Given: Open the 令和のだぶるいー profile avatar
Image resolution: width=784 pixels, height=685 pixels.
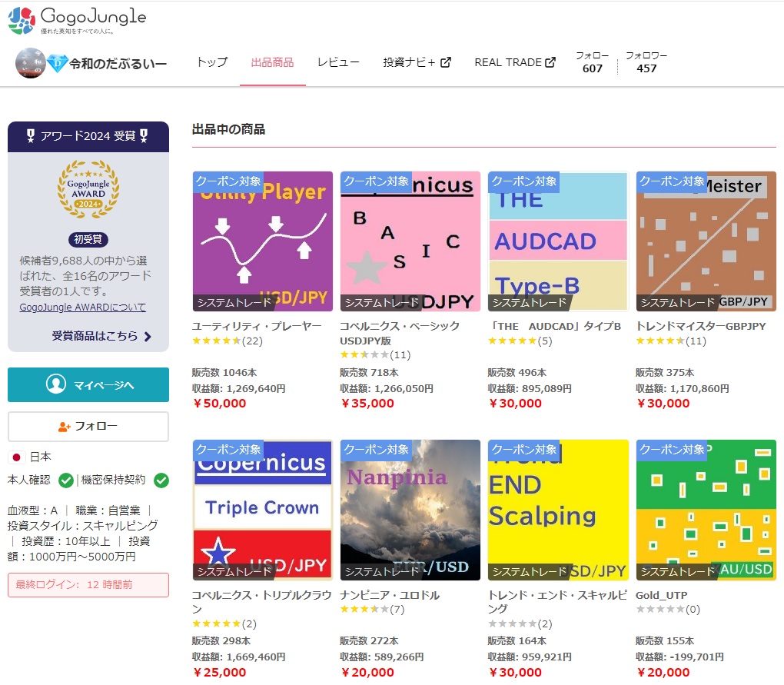Looking at the screenshot, I should coord(30,63).
